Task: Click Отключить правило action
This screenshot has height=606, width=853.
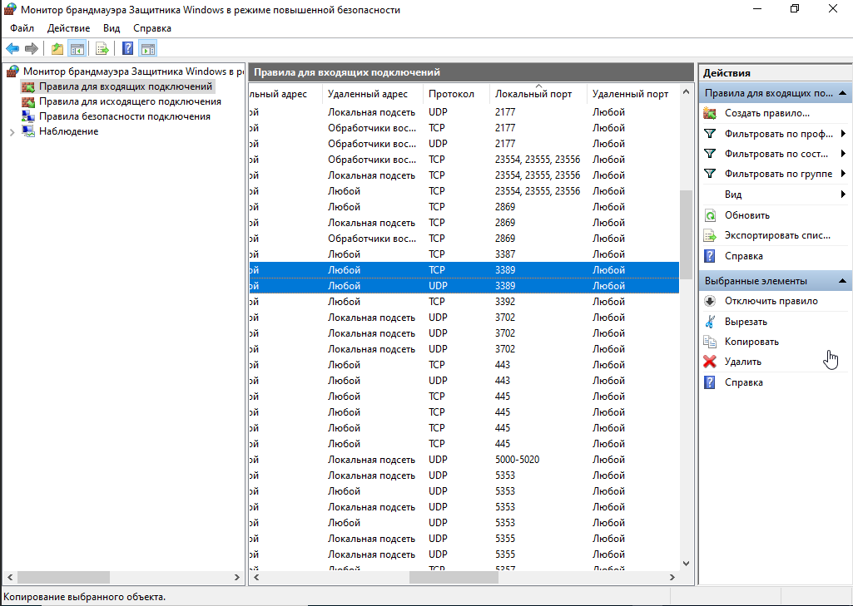Action: [x=771, y=301]
